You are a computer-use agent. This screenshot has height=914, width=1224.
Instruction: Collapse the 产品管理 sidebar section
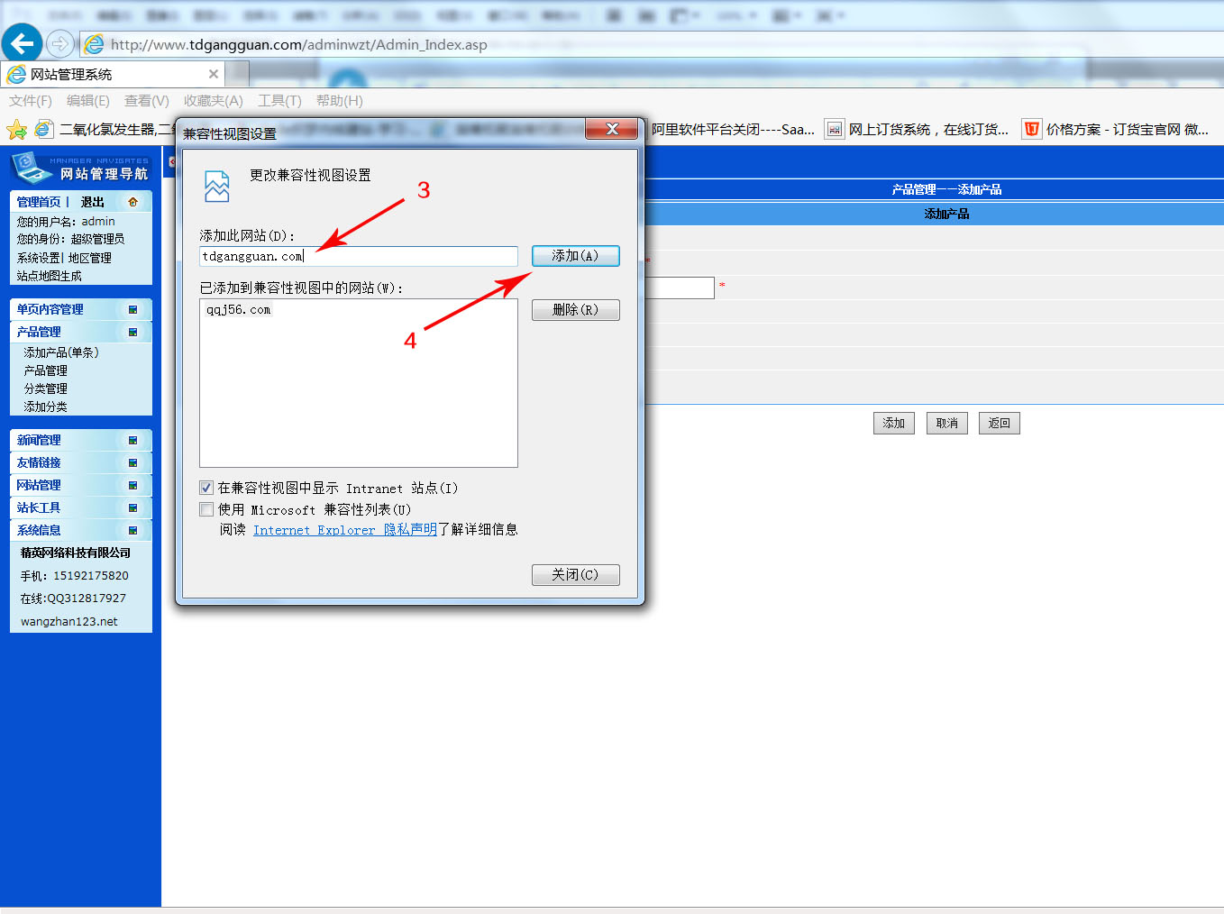pyautogui.click(x=132, y=332)
